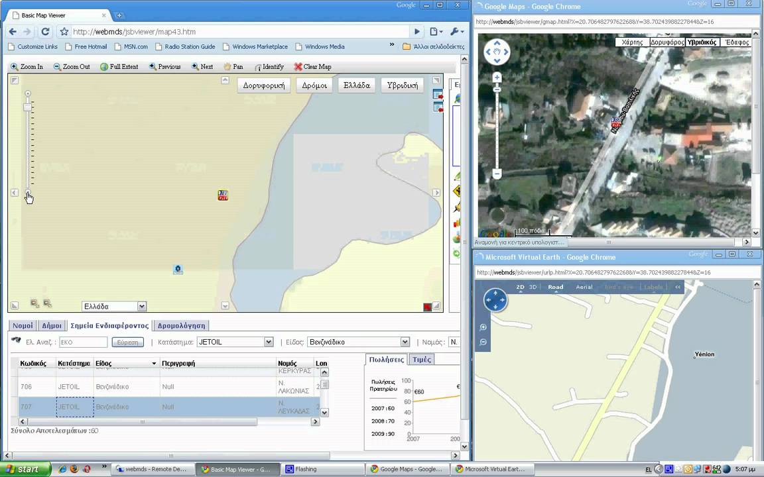Pan main map down with bottom arrow
Image resolution: width=764 pixels, height=477 pixels.
pos(225,305)
